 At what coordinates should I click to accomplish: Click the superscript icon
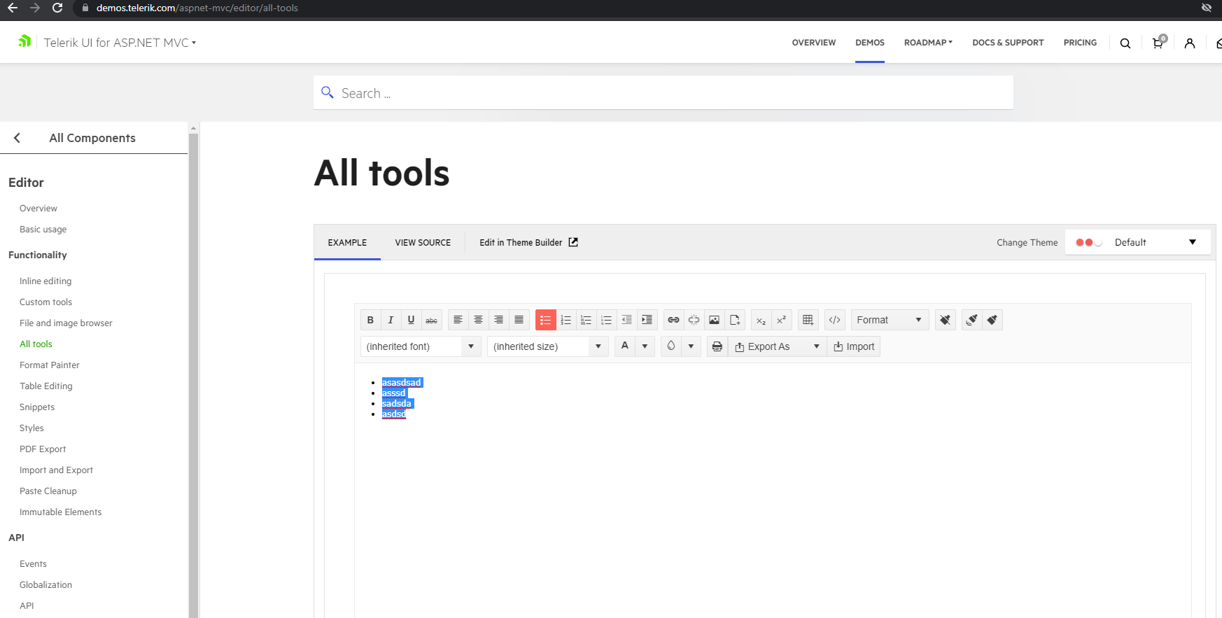pyautogui.click(x=781, y=320)
